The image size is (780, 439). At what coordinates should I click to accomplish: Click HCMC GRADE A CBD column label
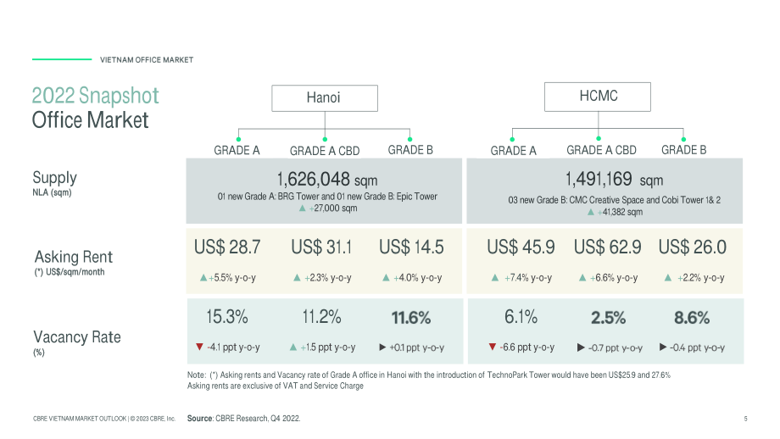point(601,150)
